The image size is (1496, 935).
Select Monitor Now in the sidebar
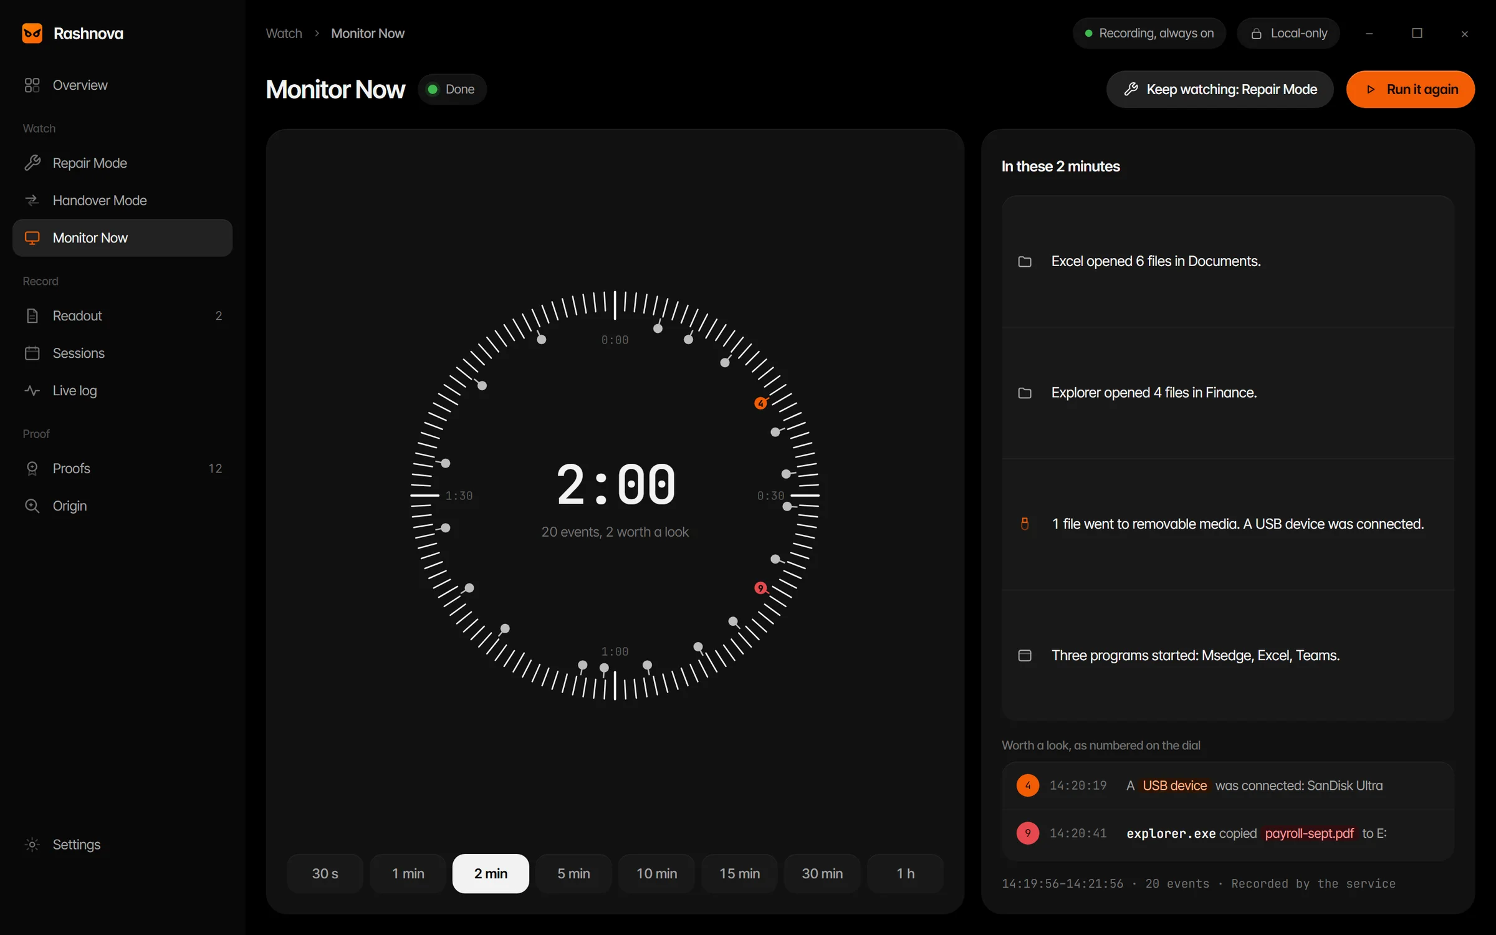point(122,237)
